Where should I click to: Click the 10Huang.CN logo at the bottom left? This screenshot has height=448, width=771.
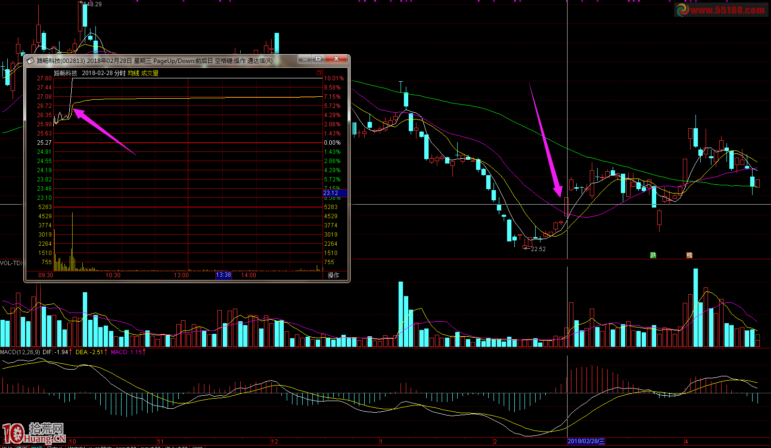coord(33,433)
